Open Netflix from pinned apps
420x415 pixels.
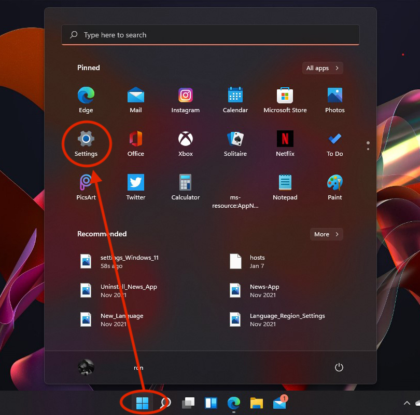[285, 143]
